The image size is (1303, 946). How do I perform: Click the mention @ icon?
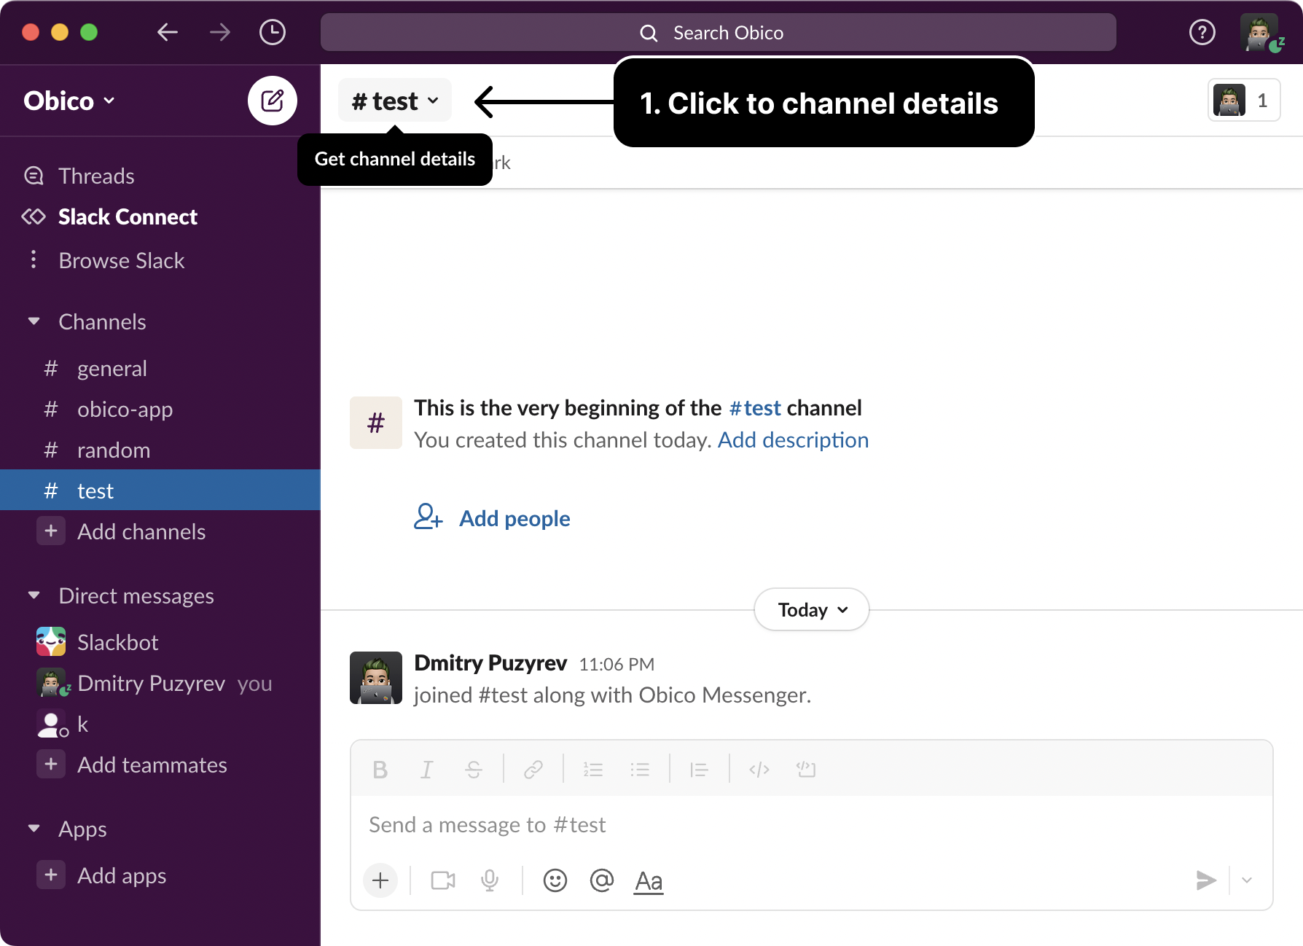[601, 880]
